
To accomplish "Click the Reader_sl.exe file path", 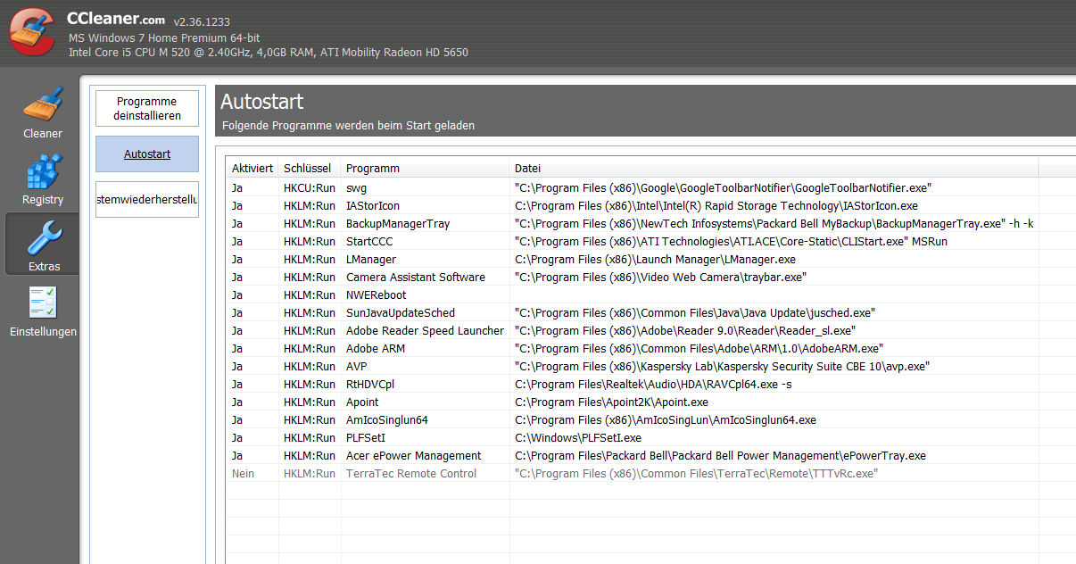I will 685,331.
